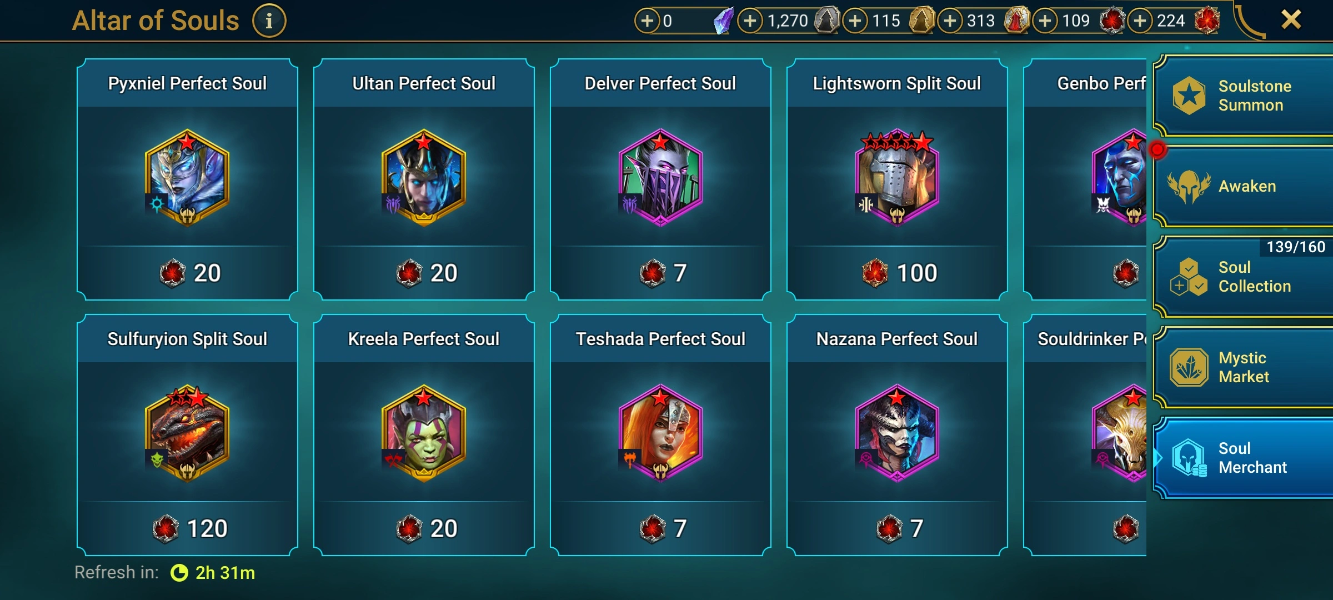Open the Altar of Souls info icon
The image size is (1333, 600).
click(x=269, y=21)
